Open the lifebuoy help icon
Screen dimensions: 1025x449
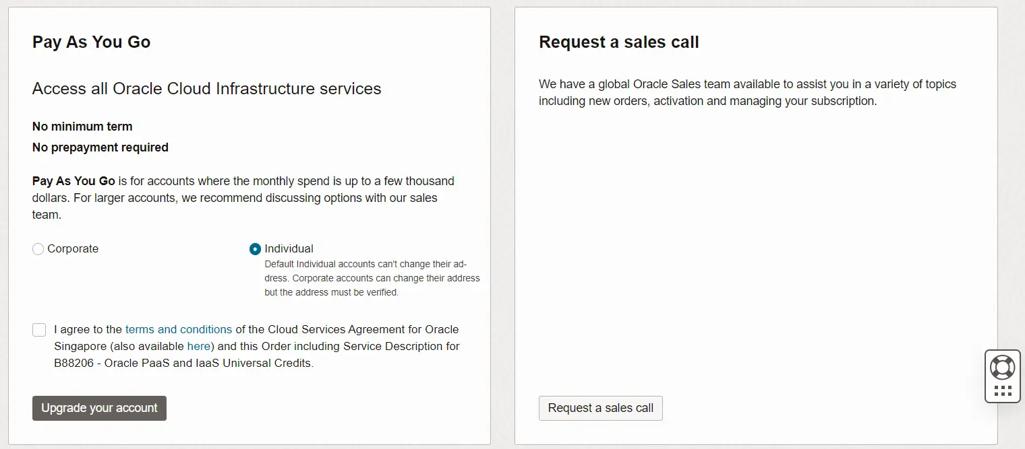1002,367
